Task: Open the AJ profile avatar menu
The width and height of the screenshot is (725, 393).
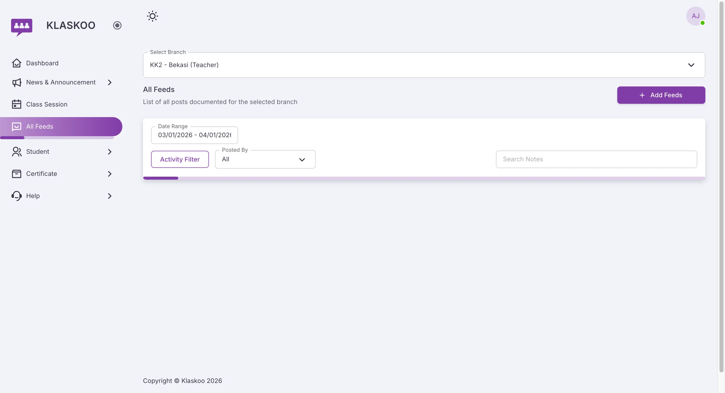Action: tap(696, 16)
